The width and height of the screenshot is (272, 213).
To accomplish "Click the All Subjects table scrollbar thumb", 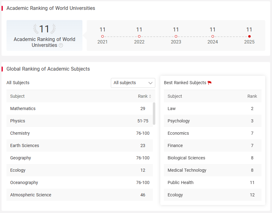I will [154, 114].
